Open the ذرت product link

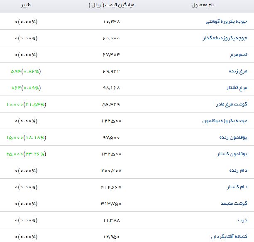click(x=242, y=220)
